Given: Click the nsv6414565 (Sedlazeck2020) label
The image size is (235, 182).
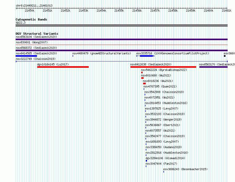Looking at the screenshot, I should pyautogui.click(x=36, y=53).
